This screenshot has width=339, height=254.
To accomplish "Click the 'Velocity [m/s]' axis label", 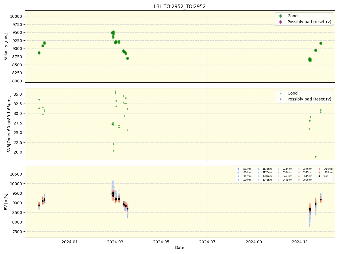I will (x=6, y=47).
